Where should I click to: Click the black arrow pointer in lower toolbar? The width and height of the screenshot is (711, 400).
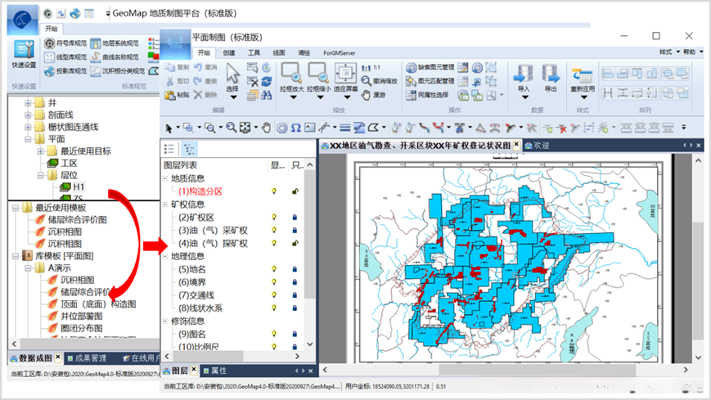(169, 128)
